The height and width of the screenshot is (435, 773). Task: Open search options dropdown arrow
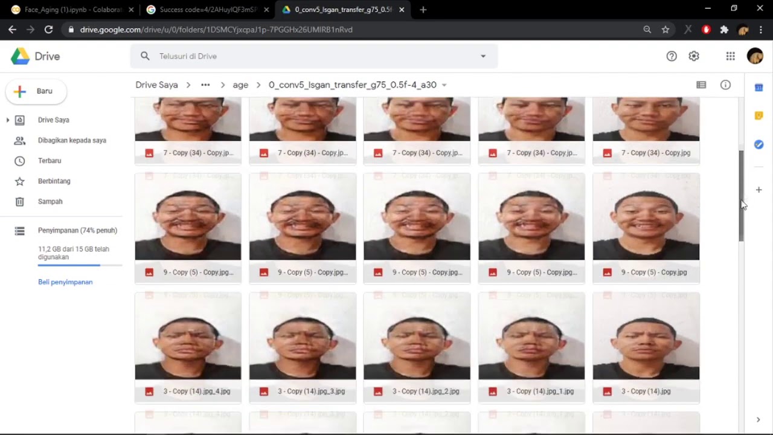pyautogui.click(x=483, y=56)
